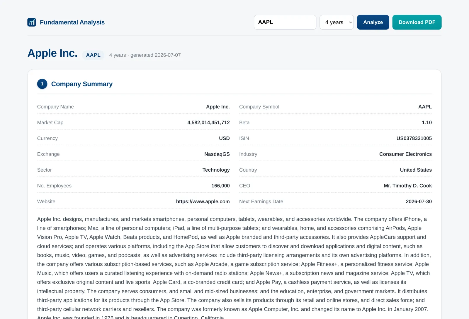Image resolution: width=469 pixels, height=319 pixels.
Task: Click the Download PDF button
Action: 417,22
